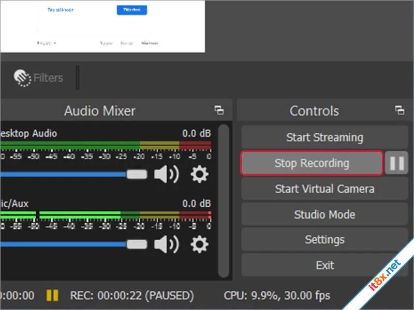
Task: Click Desktop Audio 0.0 dB value
Action: pyautogui.click(x=197, y=133)
